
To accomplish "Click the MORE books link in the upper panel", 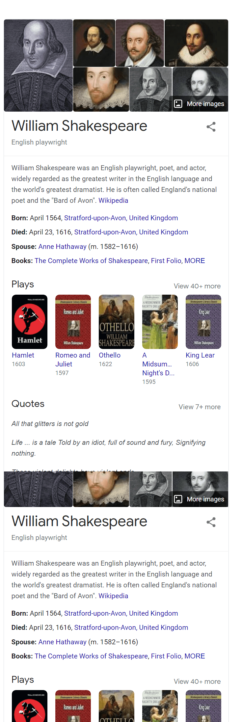I will coord(195,261).
